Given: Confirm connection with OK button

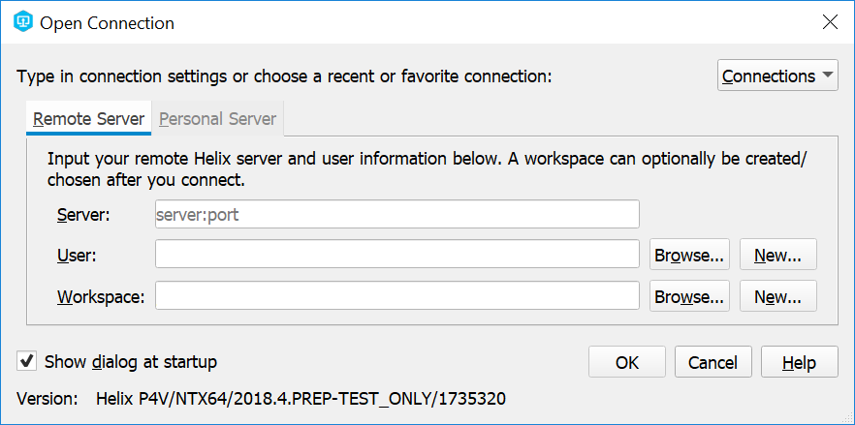Looking at the screenshot, I should tap(627, 362).
